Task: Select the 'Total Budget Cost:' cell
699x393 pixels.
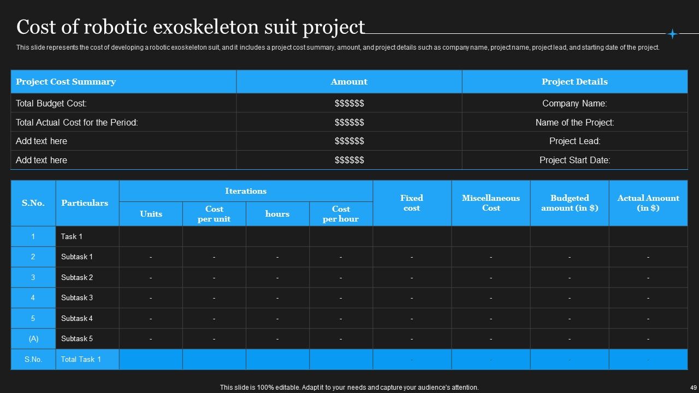Action: (x=123, y=103)
